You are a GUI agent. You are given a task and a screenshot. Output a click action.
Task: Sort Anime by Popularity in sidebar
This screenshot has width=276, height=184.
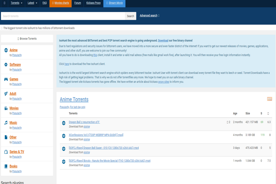coord(17,55)
